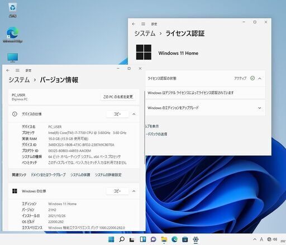Open Task View on the taskbar
The width and height of the screenshot is (286, 245).
tap(132, 239)
